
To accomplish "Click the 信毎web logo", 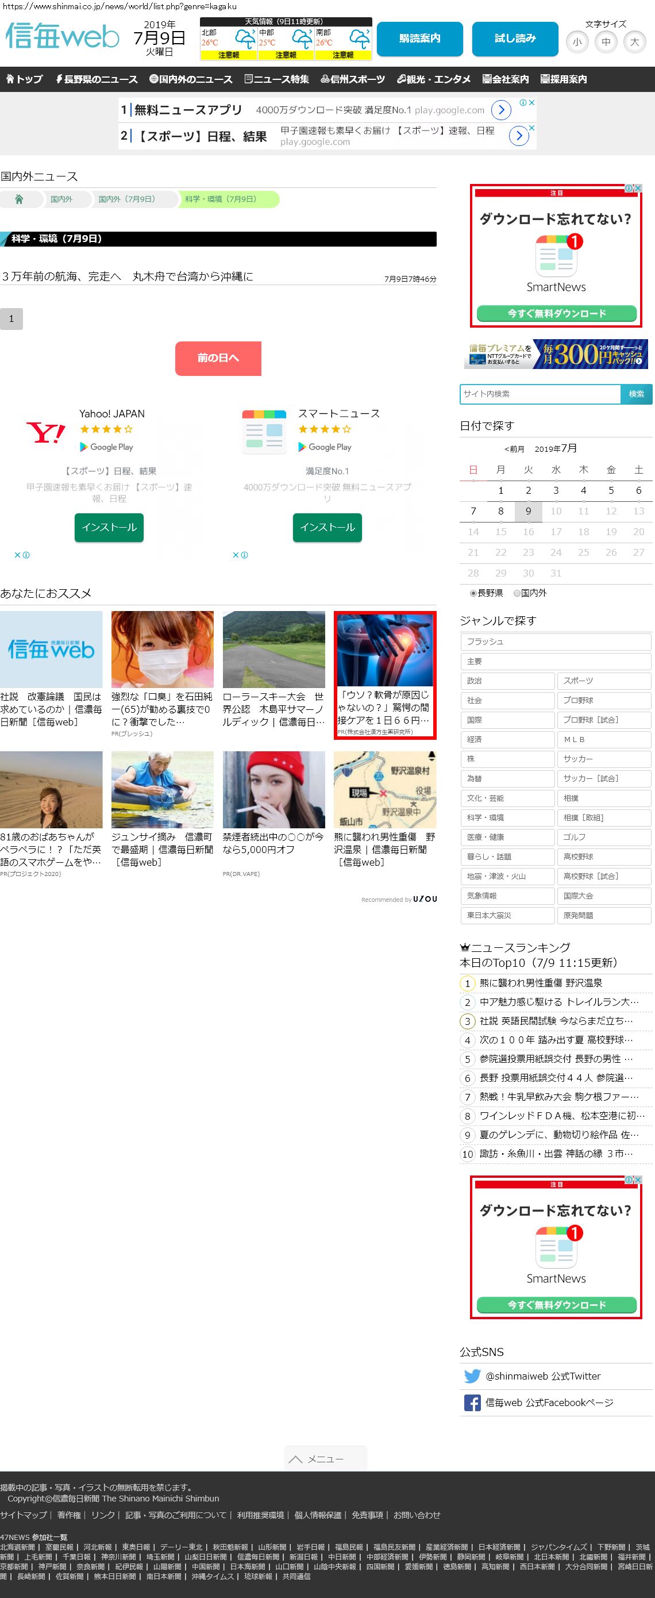I will point(62,37).
